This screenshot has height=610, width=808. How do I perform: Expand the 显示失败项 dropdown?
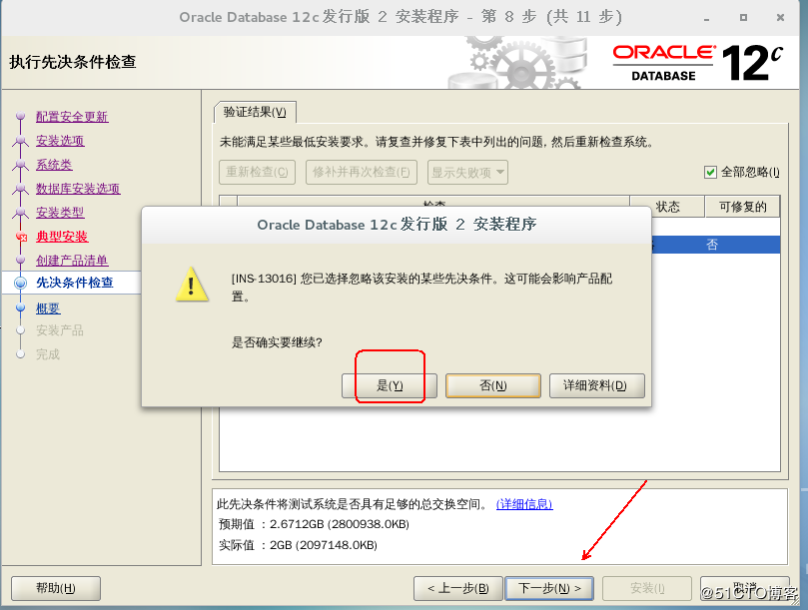[x=467, y=172]
